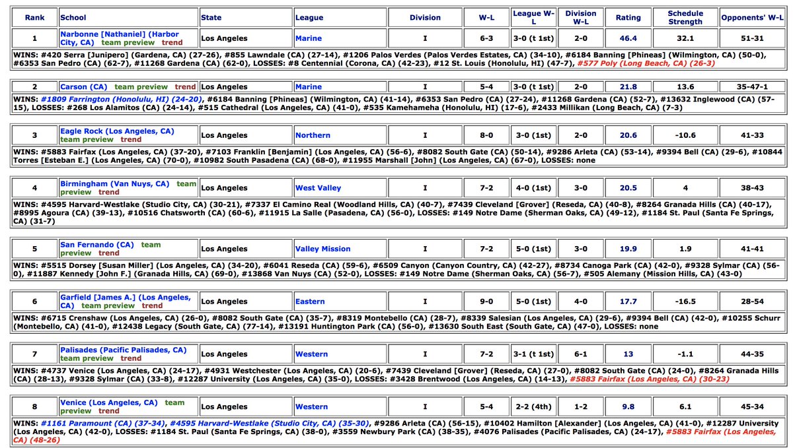The height and width of the screenshot is (448, 793).
Task: Click the Schedule Strength column header
Action: click(x=685, y=18)
